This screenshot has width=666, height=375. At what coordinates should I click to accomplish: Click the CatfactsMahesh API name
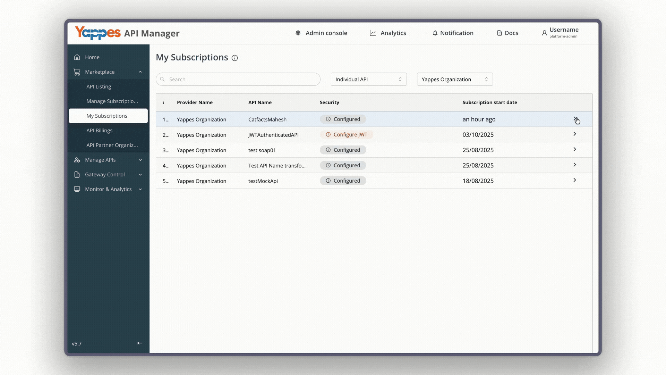click(x=267, y=119)
